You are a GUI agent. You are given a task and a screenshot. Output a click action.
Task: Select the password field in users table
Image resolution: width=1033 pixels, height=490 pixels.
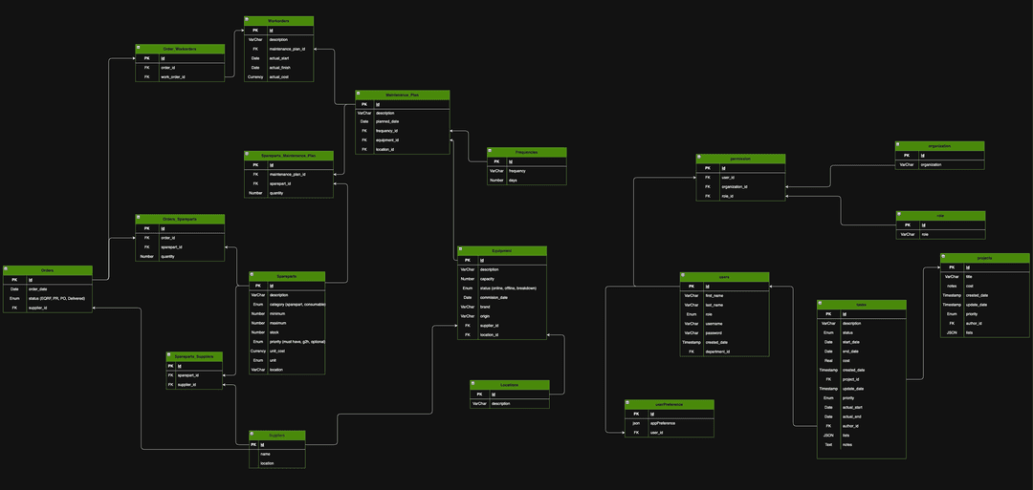[x=717, y=332]
